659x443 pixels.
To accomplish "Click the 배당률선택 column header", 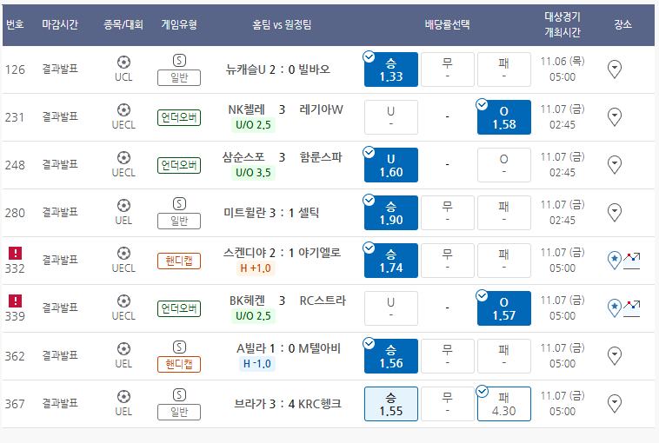I will pos(447,25).
